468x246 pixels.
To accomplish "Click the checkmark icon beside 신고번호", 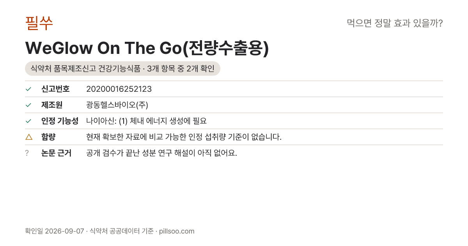I will pyautogui.click(x=28, y=89).
